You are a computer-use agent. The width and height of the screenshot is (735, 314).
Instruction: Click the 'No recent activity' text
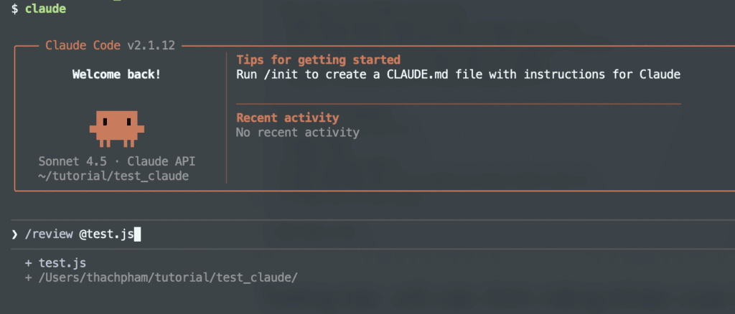coord(297,132)
